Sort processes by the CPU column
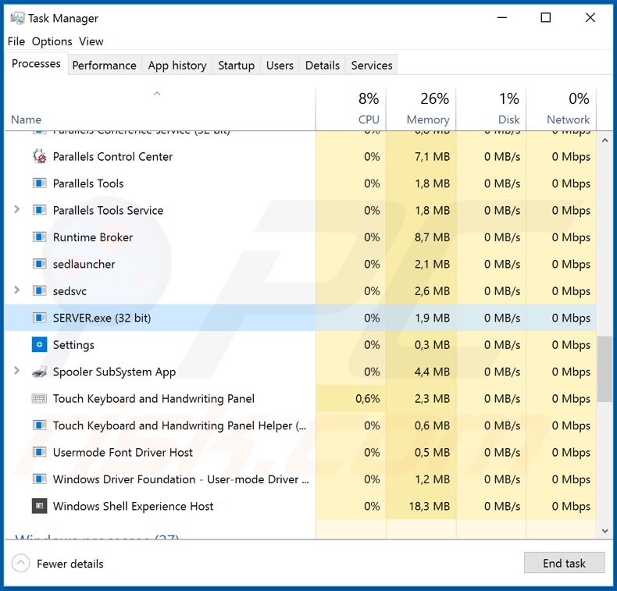The height and width of the screenshot is (591, 617). tap(351, 109)
